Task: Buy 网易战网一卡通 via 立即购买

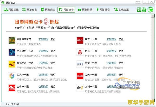Action: click(x=43, y=51)
